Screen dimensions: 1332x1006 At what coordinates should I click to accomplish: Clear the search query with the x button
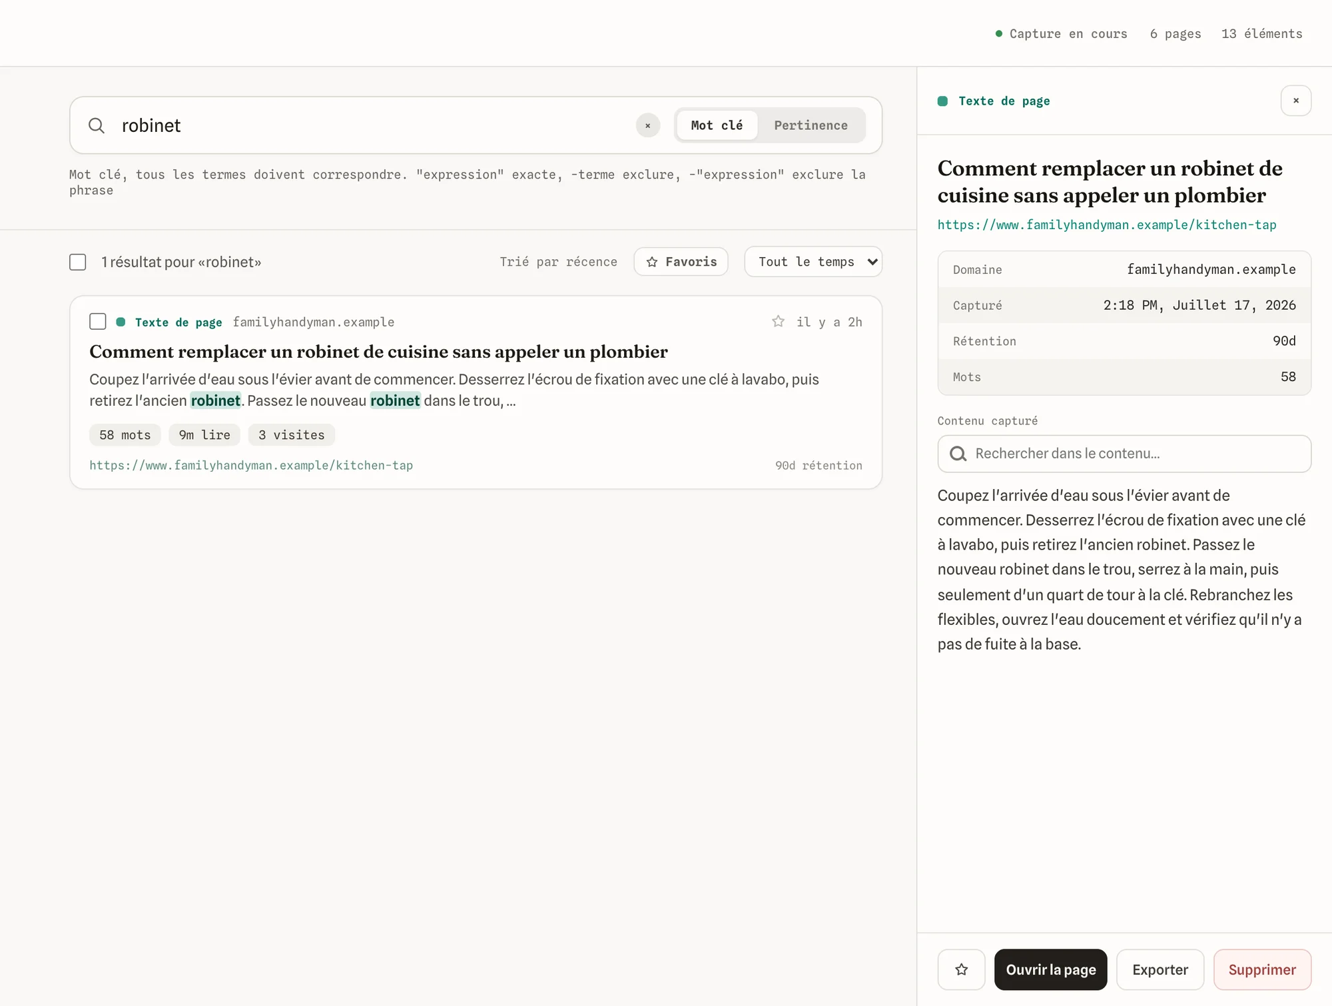coord(647,125)
